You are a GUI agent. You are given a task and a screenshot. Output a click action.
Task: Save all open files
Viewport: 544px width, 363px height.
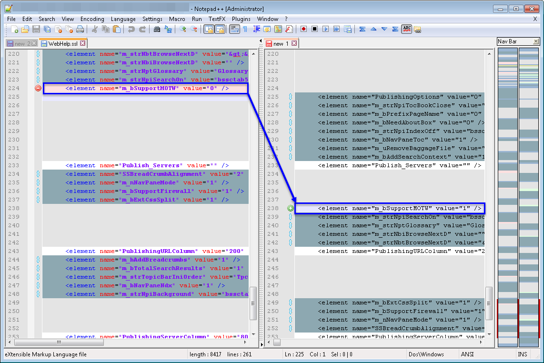pyautogui.click(x=47, y=29)
